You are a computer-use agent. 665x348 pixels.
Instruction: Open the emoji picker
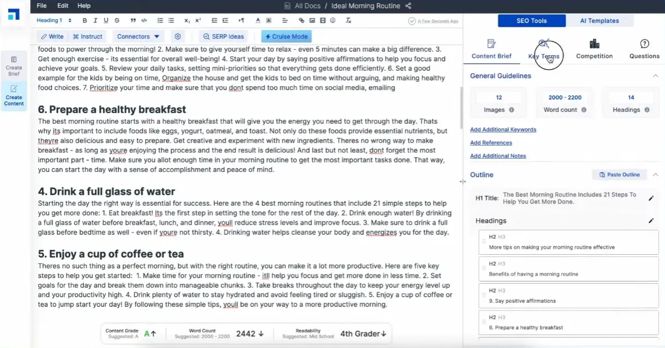[333, 20]
